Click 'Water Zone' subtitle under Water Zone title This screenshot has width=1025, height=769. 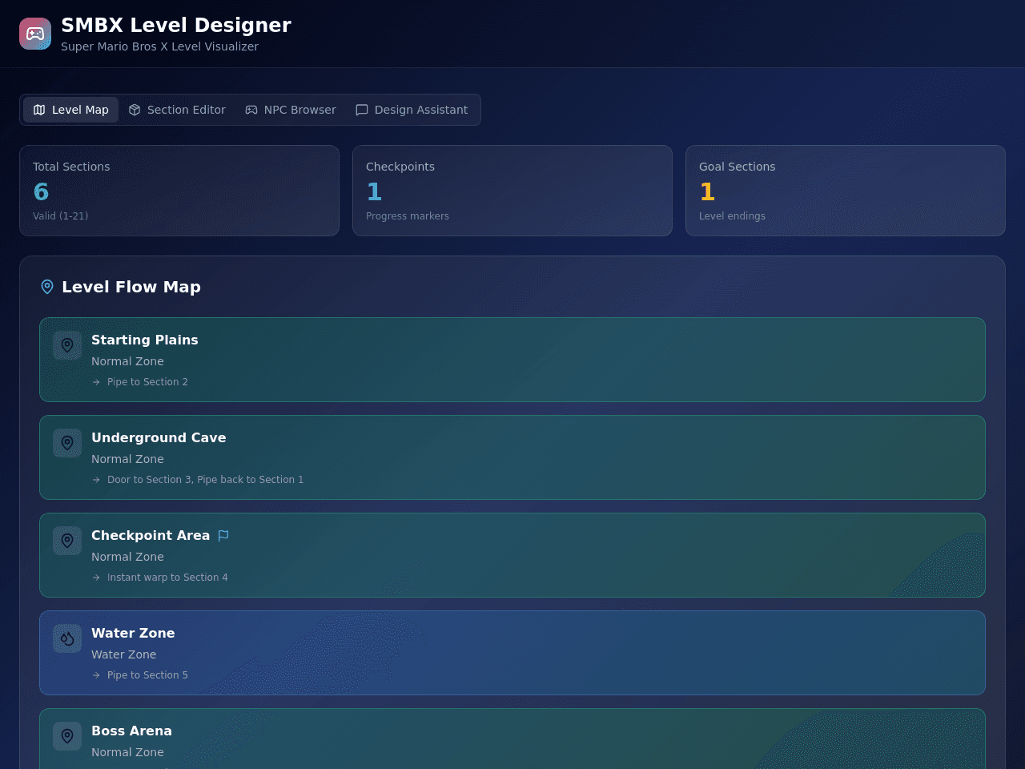pos(123,654)
